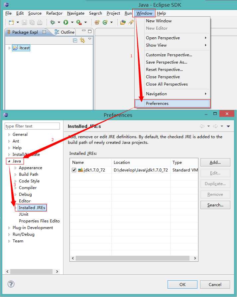The width and height of the screenshot is (237, 297).
Task: Open the File menu
Action: [8, 13]
